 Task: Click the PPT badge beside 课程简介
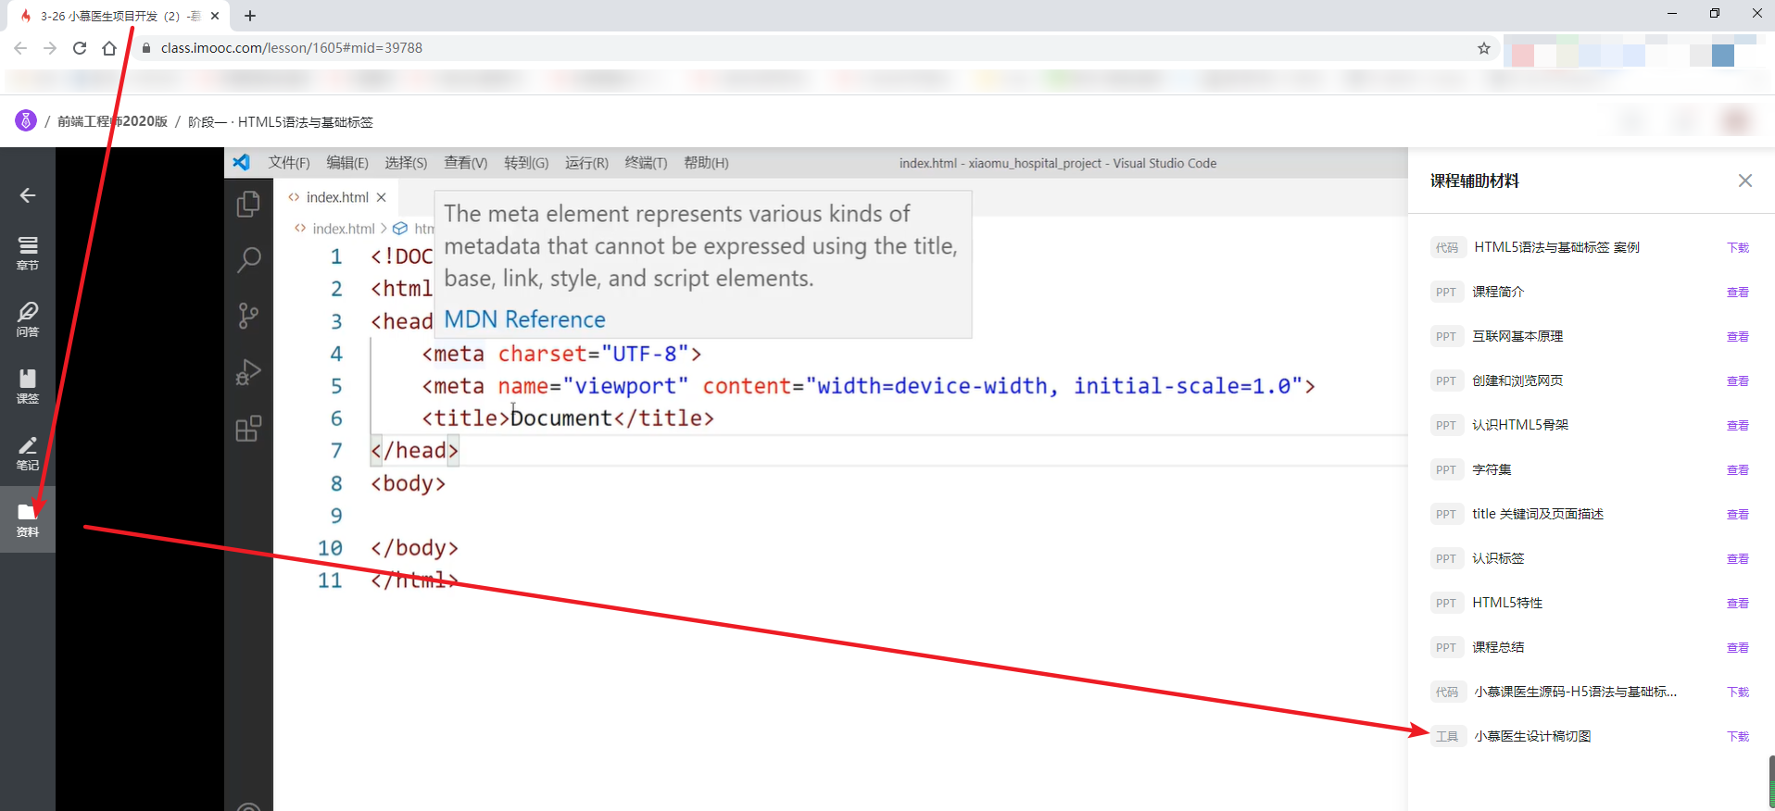(1446, 292)
